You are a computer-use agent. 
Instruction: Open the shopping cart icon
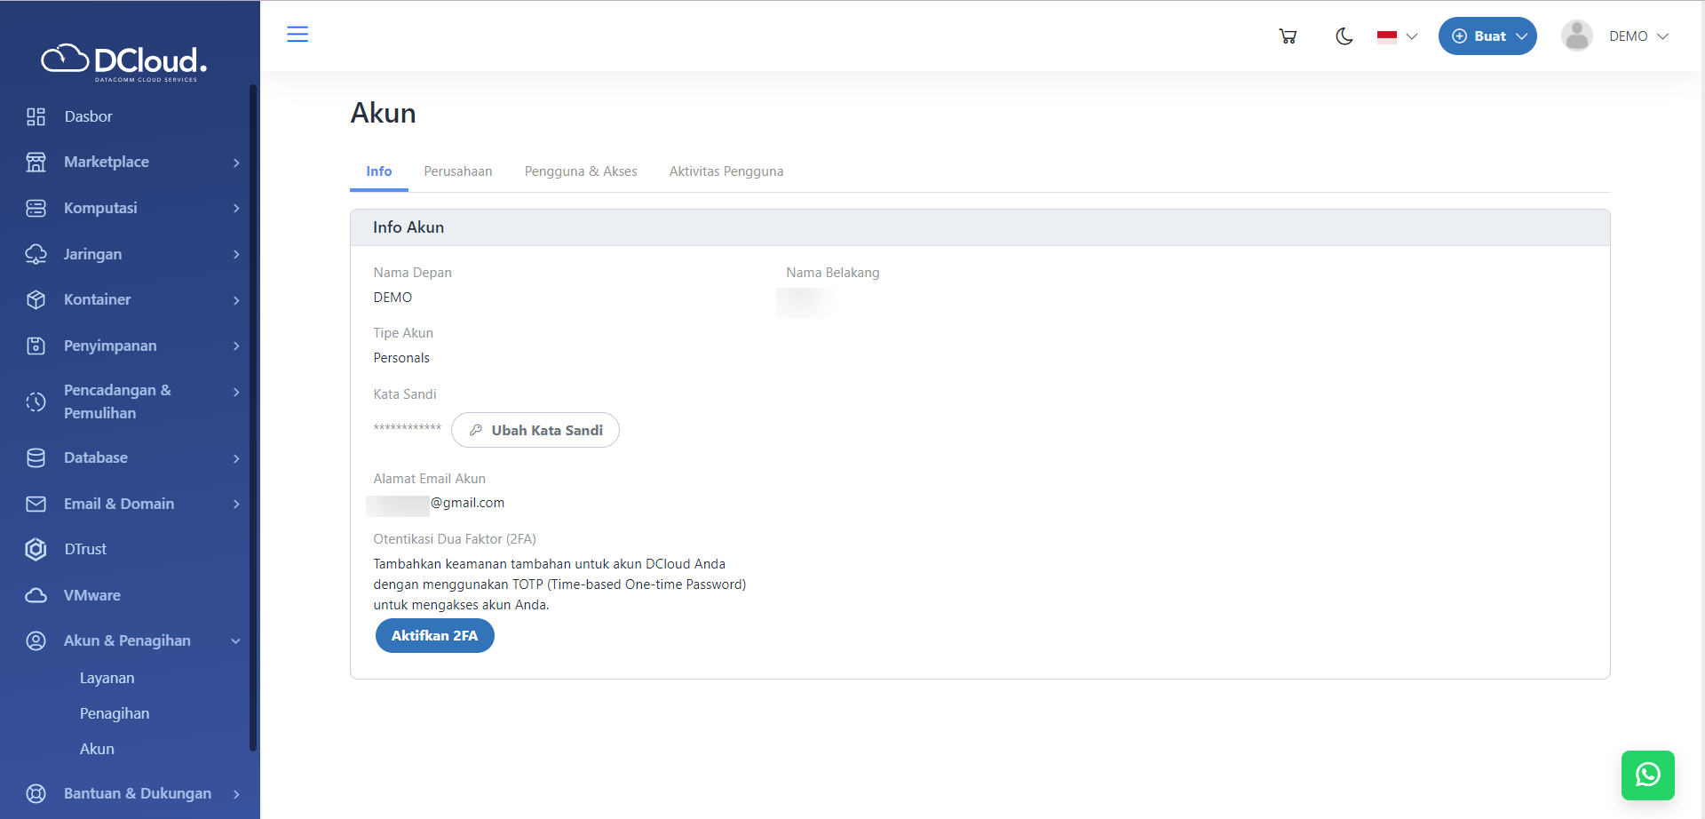point(1288,36)
